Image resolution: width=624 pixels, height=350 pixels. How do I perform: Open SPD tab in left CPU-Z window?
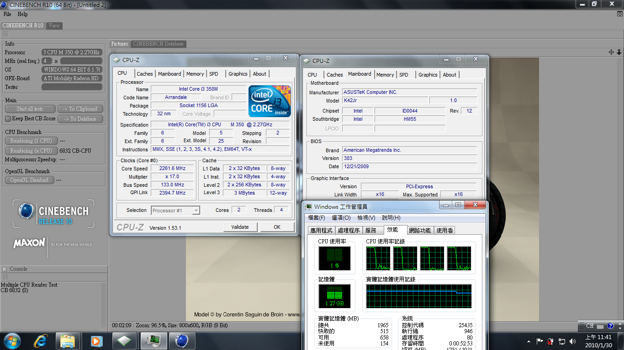click(x=214, y=74)
